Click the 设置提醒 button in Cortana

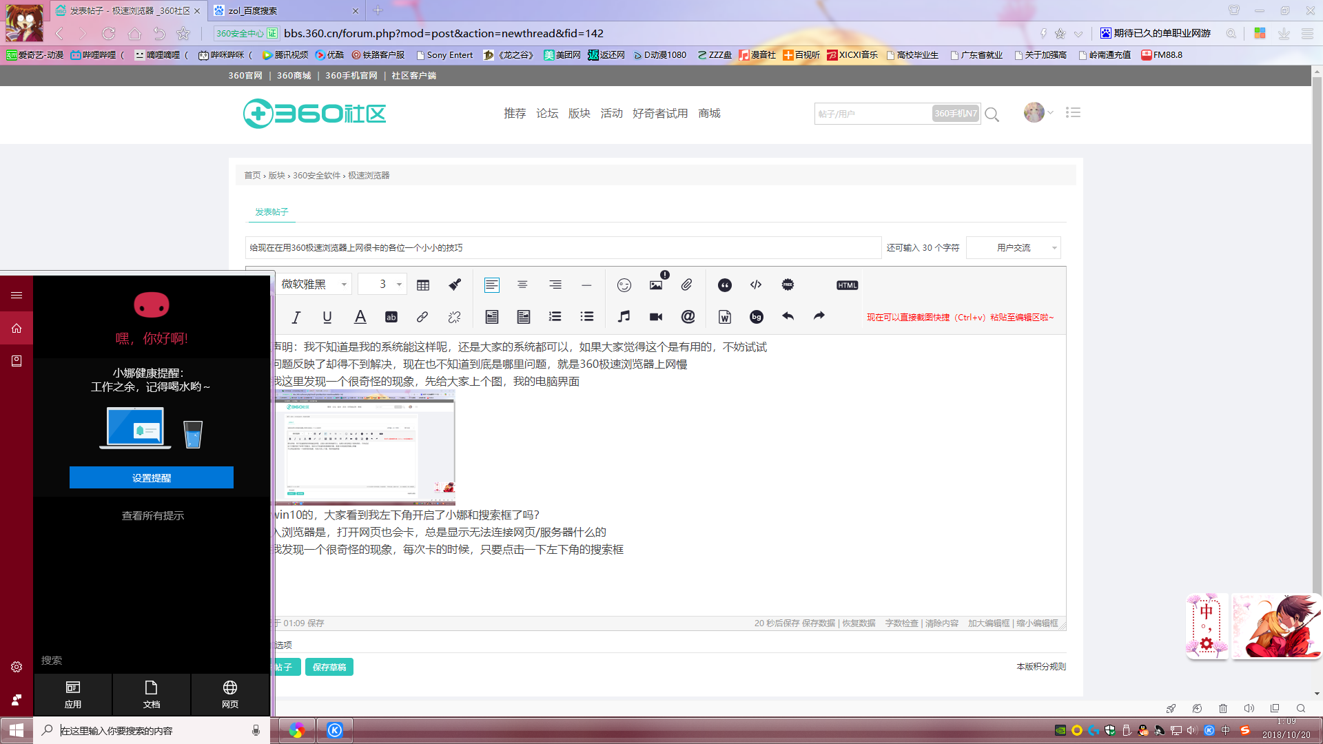[x=152, y=477]
